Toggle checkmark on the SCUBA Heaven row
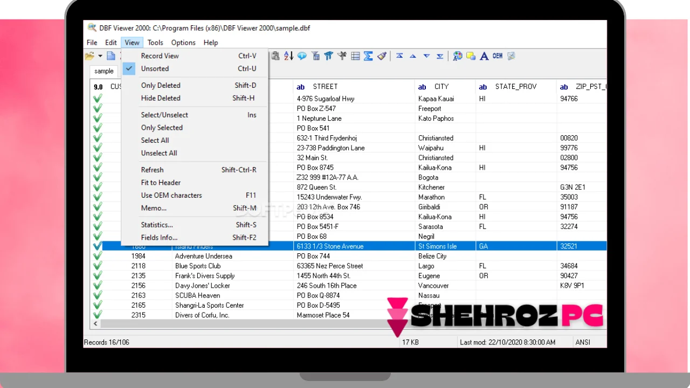 [x=98, y=295]
